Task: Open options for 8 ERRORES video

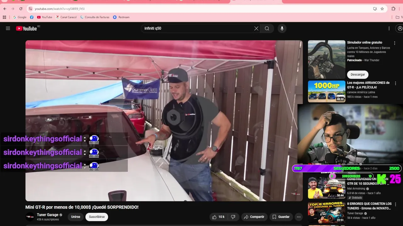Action: pyautogui.click(x=395, y=204)
